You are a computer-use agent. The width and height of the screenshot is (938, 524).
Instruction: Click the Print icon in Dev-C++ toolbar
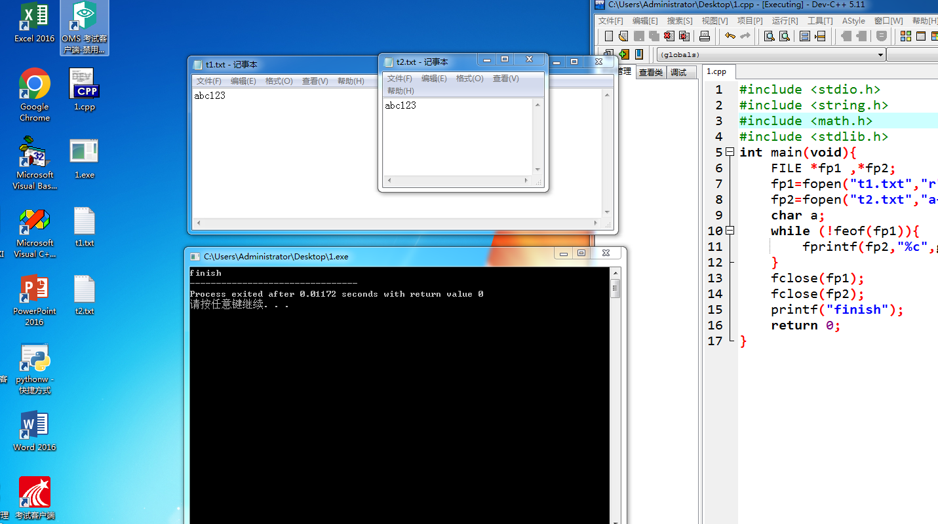(705, 36)
